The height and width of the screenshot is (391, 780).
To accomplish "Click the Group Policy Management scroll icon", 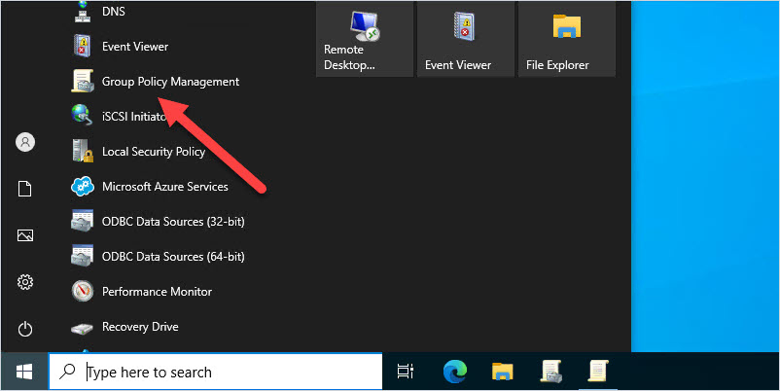I will pos(82,81).
